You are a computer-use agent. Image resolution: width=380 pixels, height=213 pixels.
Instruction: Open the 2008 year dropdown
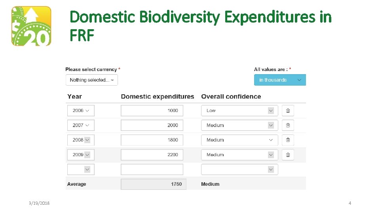click(x=81, y=140)
